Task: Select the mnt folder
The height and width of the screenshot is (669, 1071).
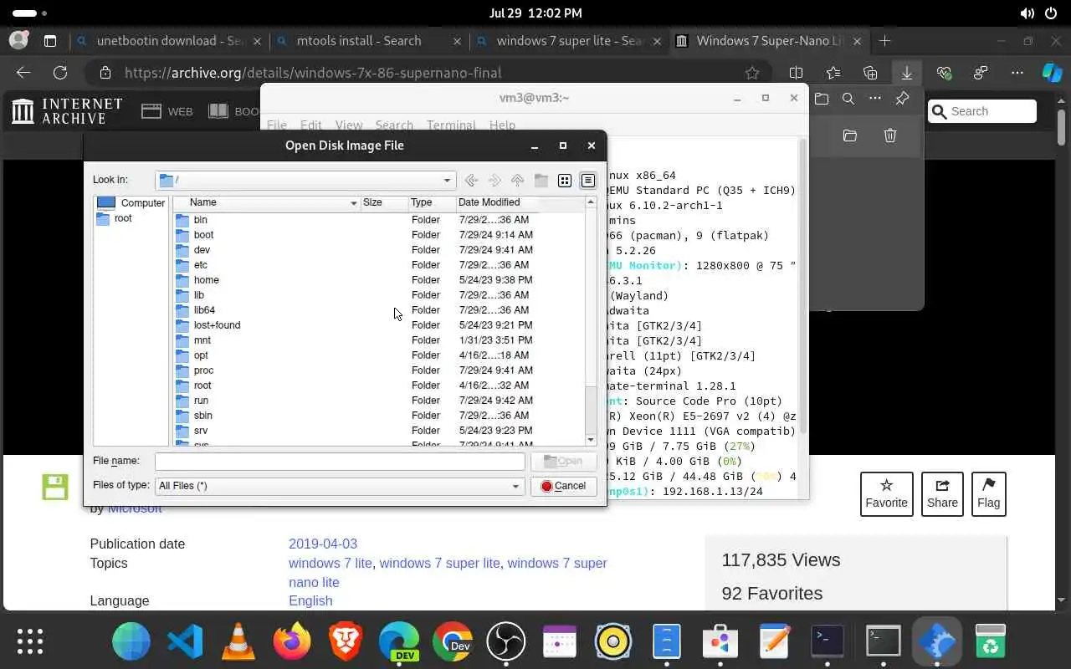Action: pyautogui.click(x=202, y=340)
